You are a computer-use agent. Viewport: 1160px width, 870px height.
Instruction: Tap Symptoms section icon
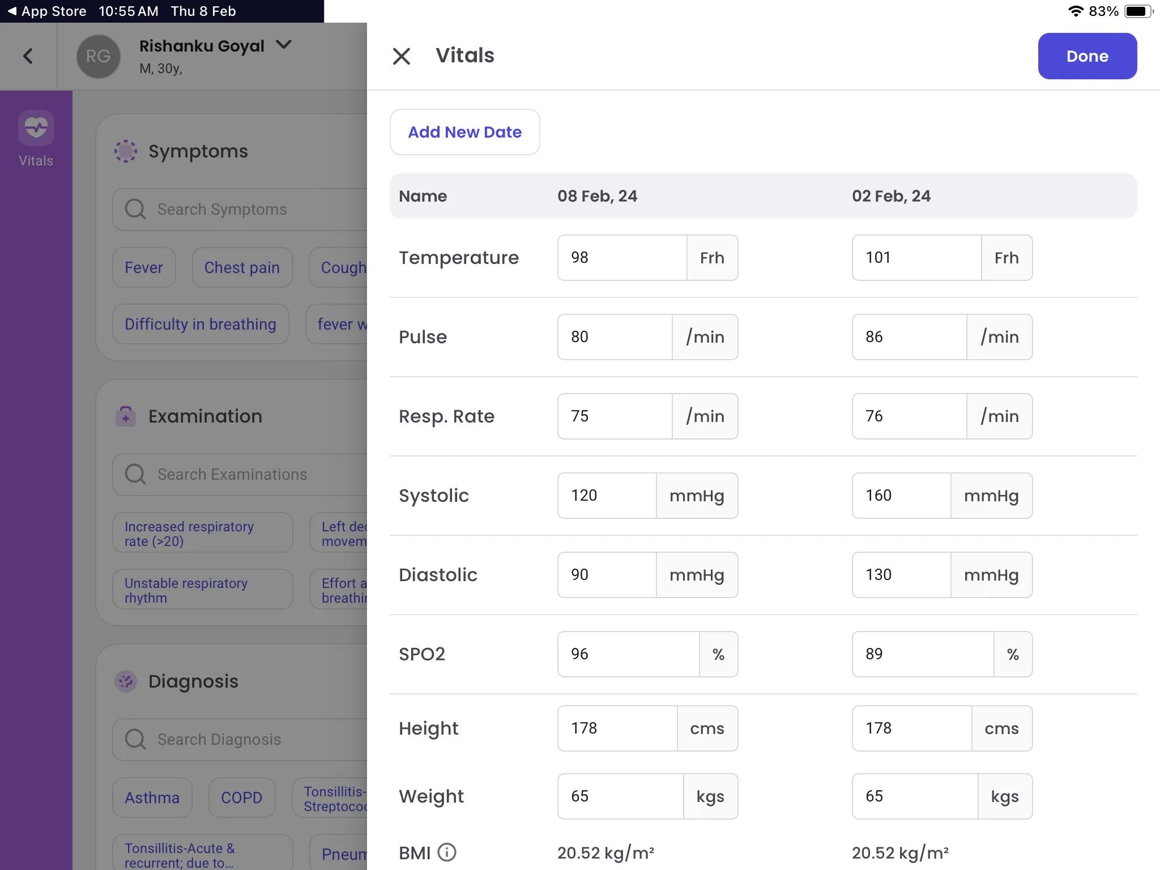126,151
